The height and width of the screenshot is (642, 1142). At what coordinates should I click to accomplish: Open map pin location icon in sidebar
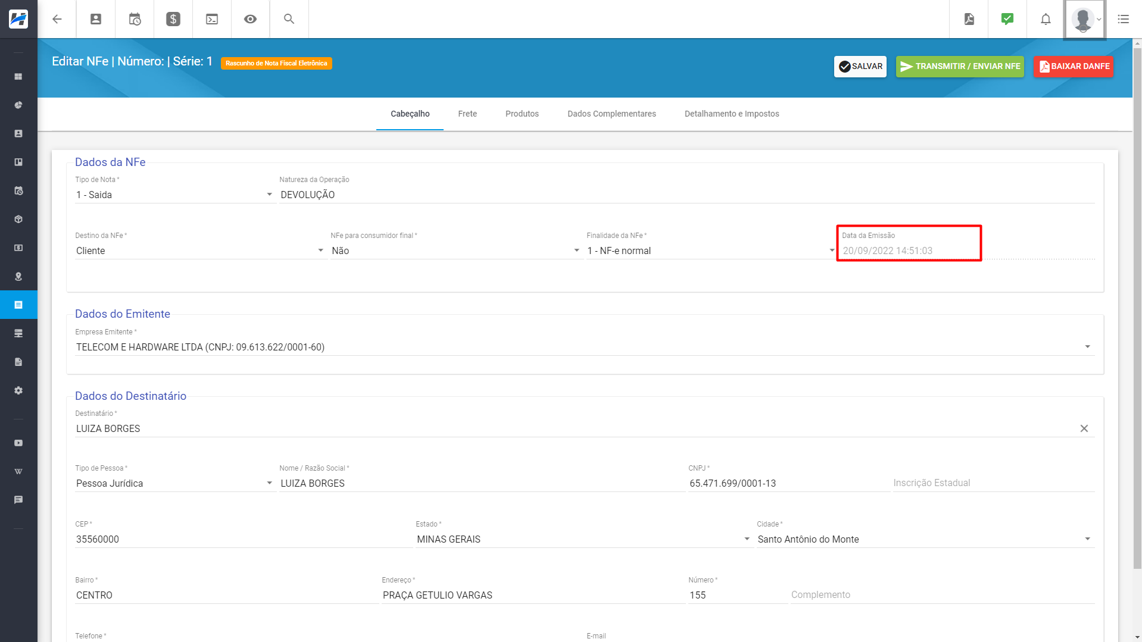tap(18, 277)
